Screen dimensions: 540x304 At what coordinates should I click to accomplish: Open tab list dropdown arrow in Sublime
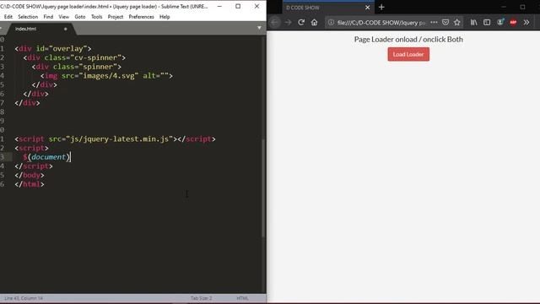click(259, 28)
